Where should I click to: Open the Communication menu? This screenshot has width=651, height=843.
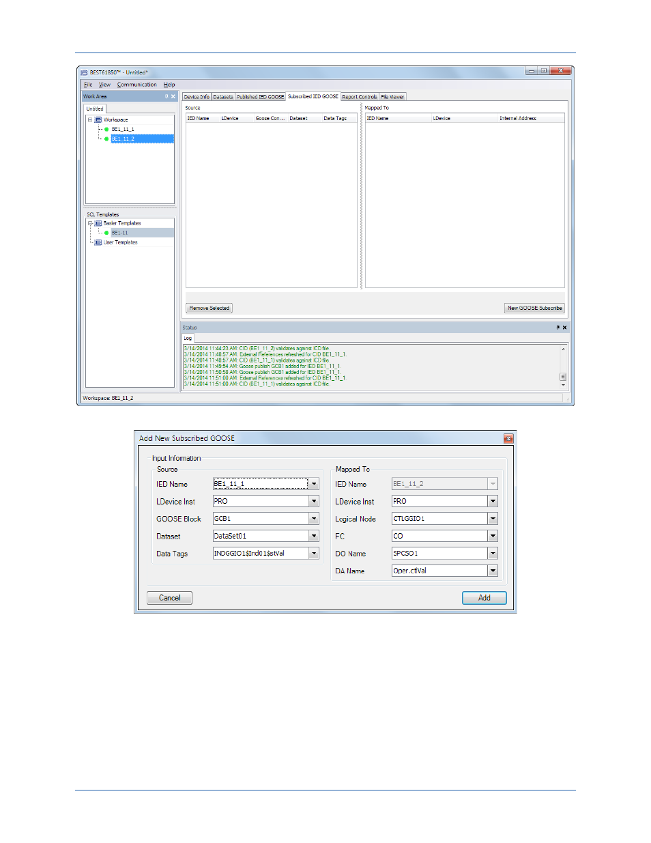[x=136, y=85]
